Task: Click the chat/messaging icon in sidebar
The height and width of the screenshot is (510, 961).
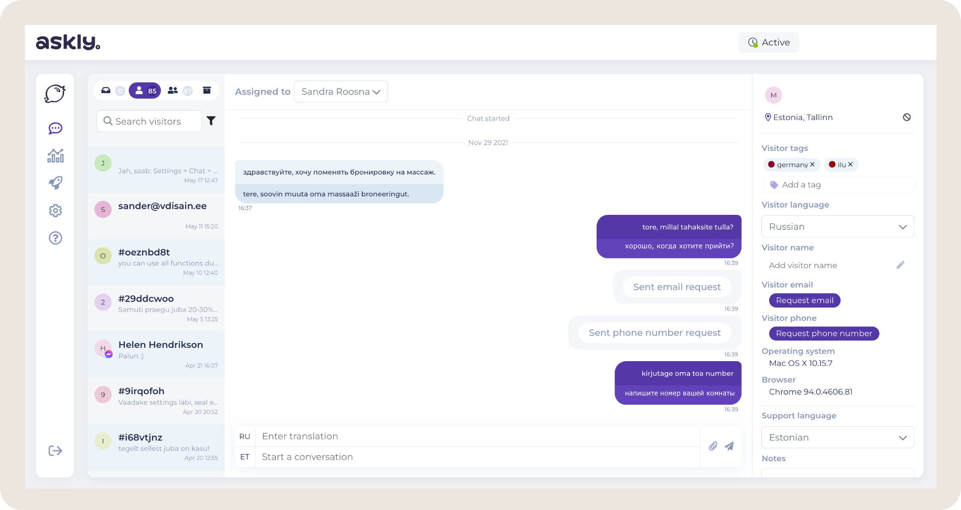Action: [x=56, y=128]
